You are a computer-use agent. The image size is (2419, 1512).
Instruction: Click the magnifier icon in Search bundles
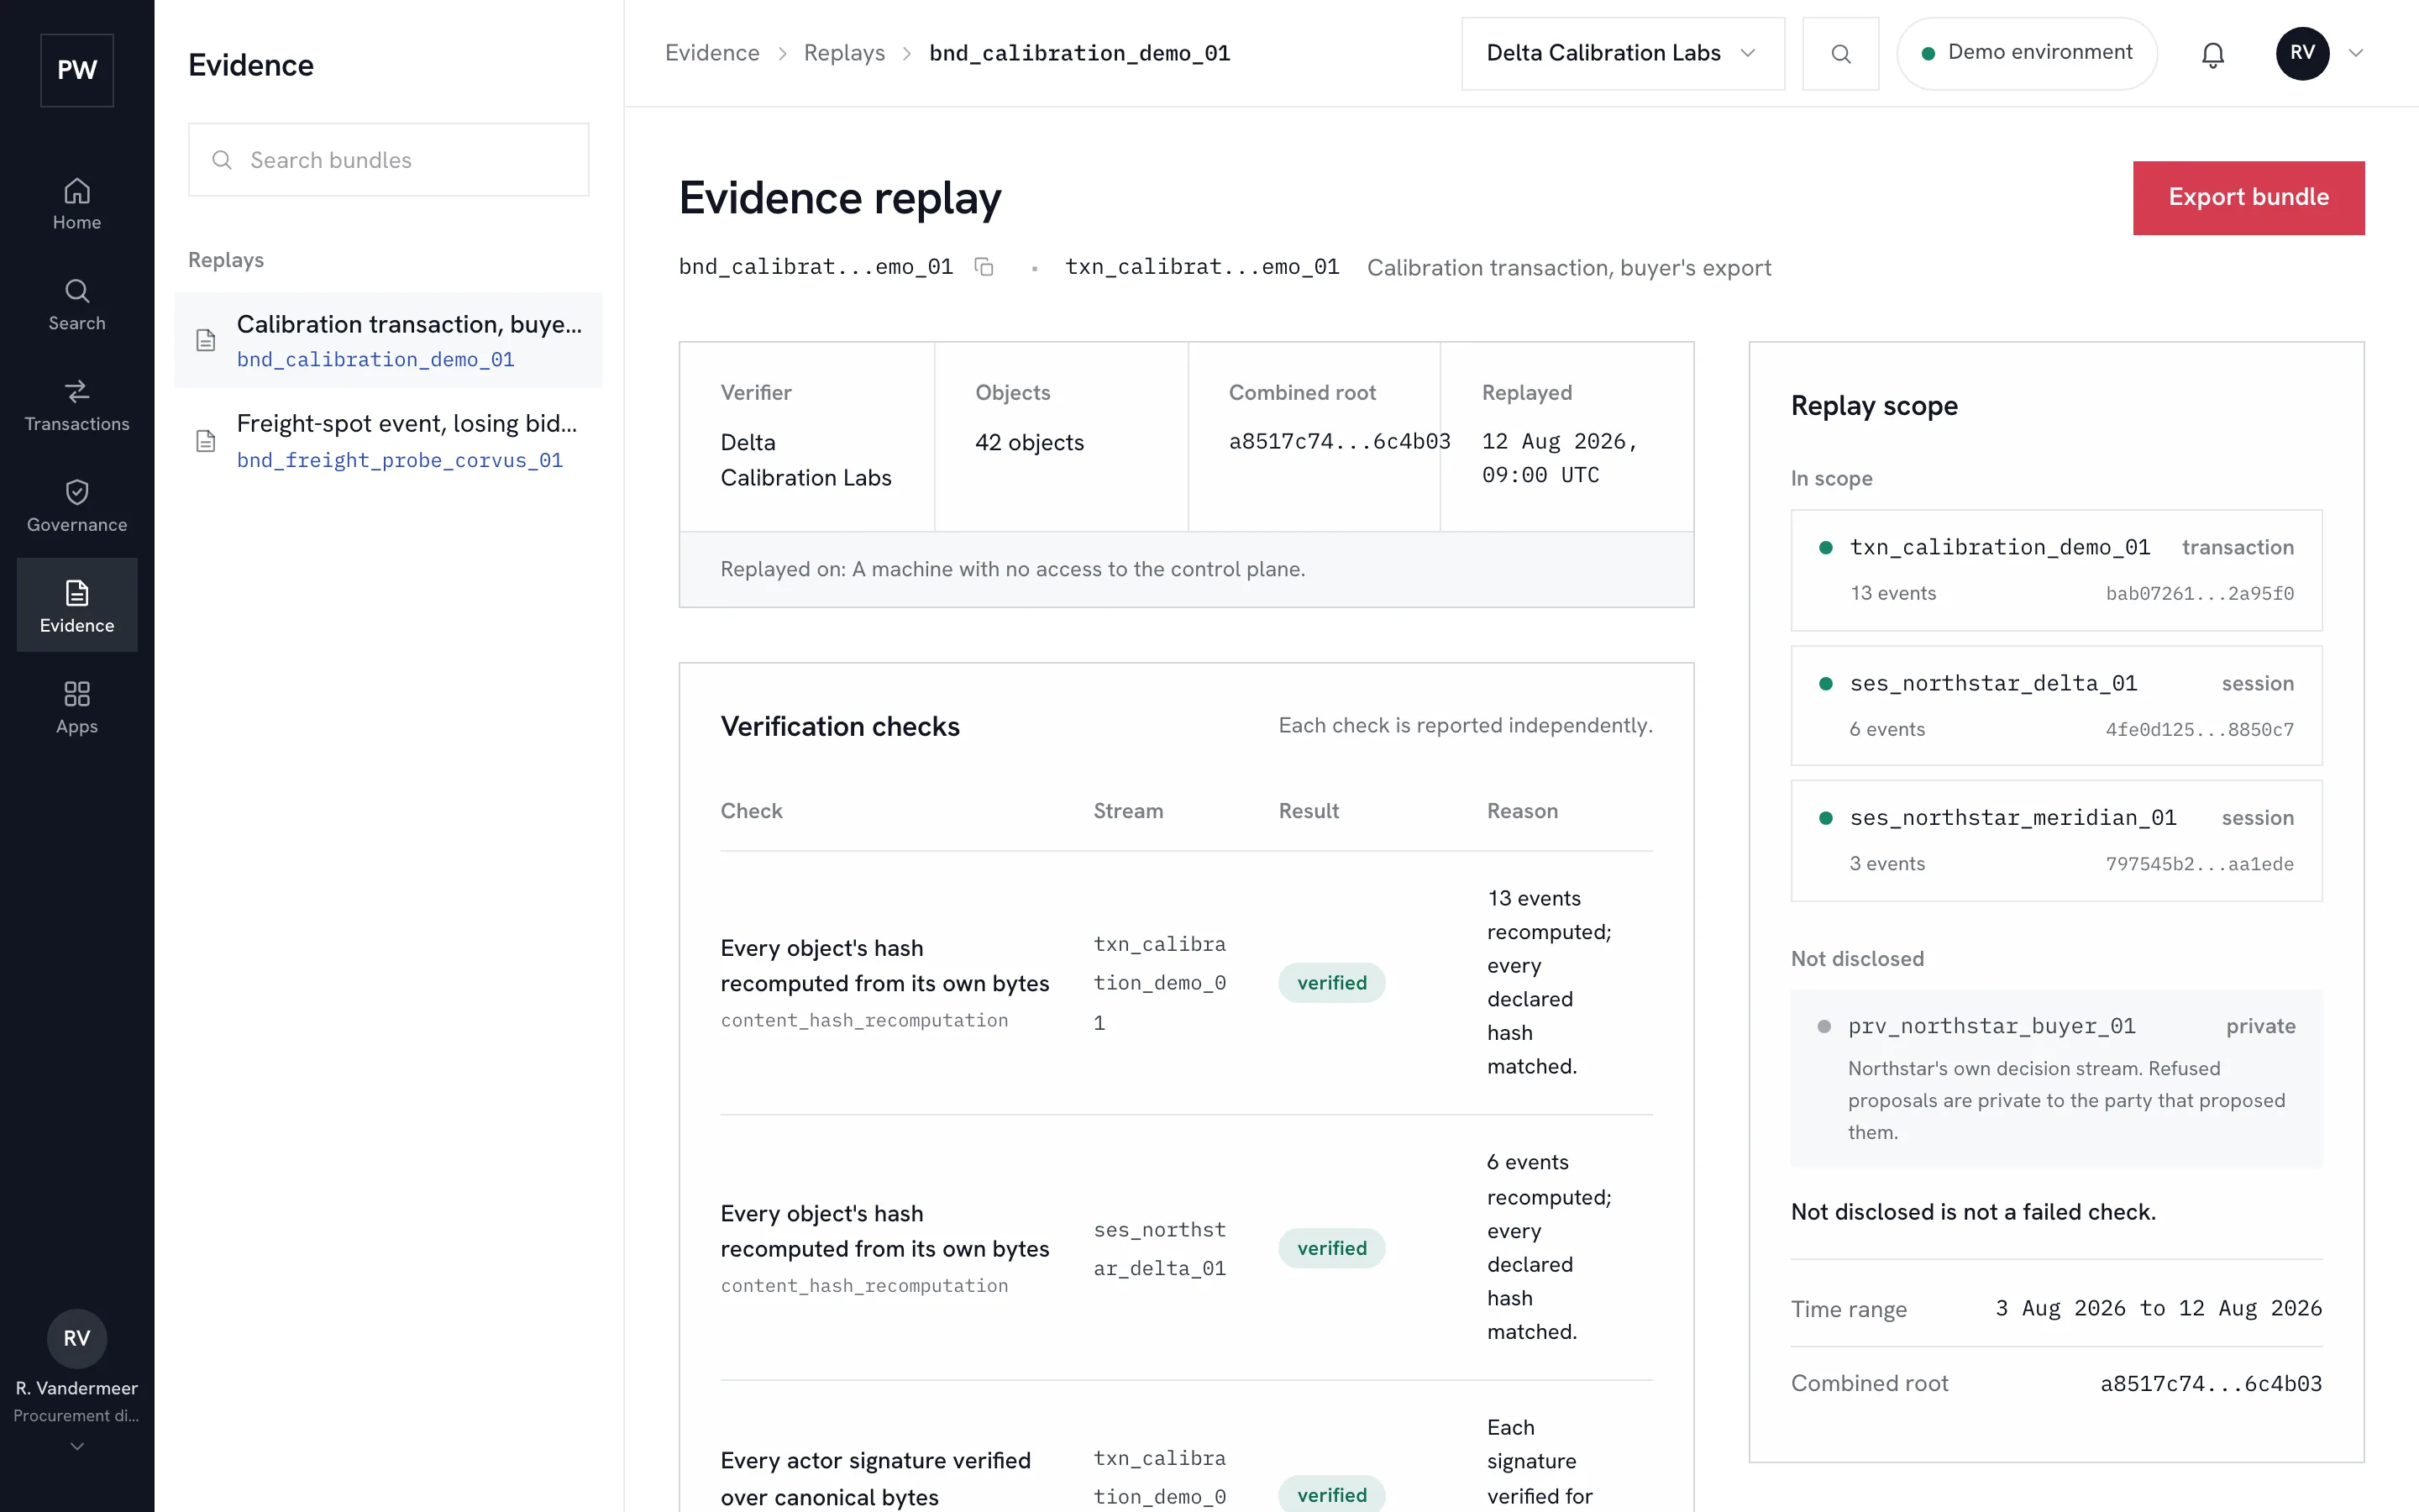coord(222,160)
